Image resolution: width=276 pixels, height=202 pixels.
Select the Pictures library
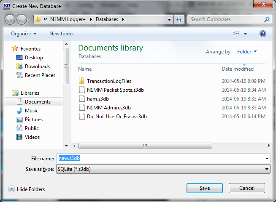(34, 120)
